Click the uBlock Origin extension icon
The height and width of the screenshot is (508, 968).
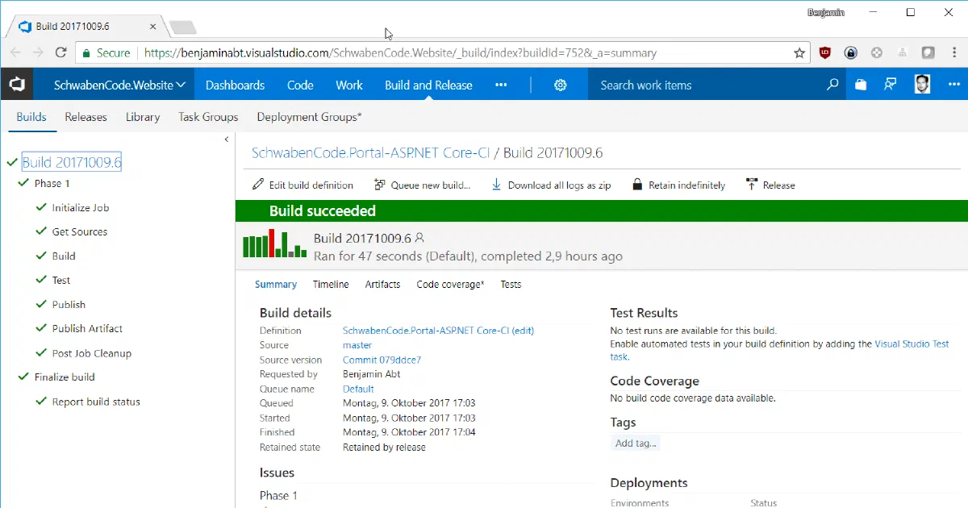click(x=824, y=52)
